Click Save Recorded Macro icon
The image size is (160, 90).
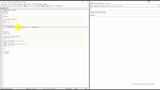point(59,6)
